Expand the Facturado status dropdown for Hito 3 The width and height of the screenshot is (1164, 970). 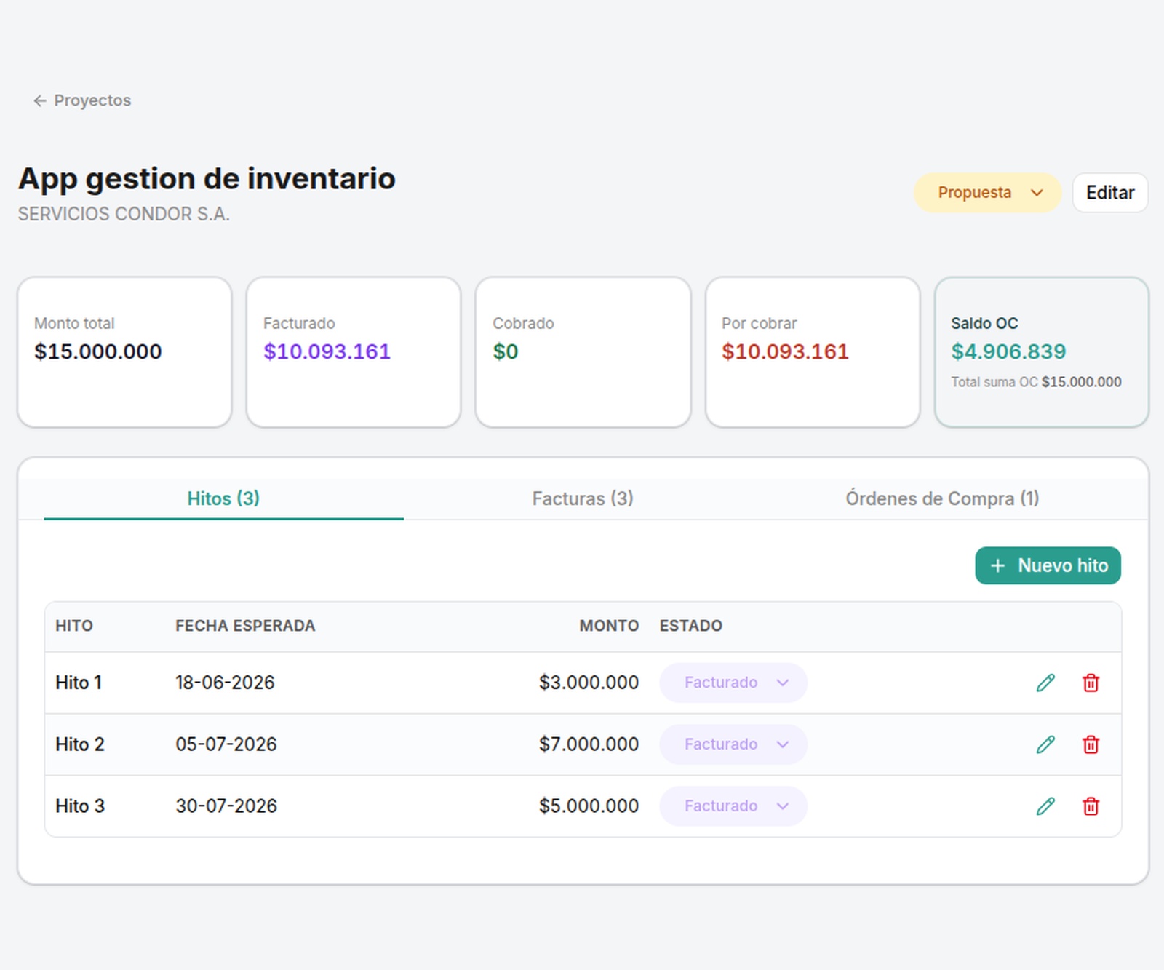point(733,806)
